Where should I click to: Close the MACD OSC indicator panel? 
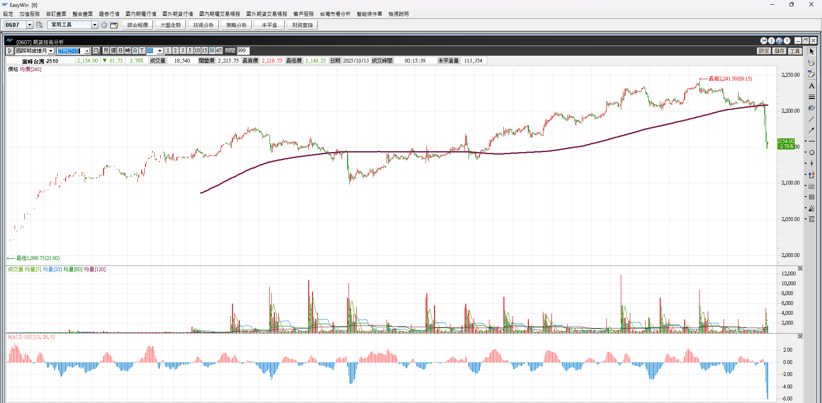click(800, 337)
